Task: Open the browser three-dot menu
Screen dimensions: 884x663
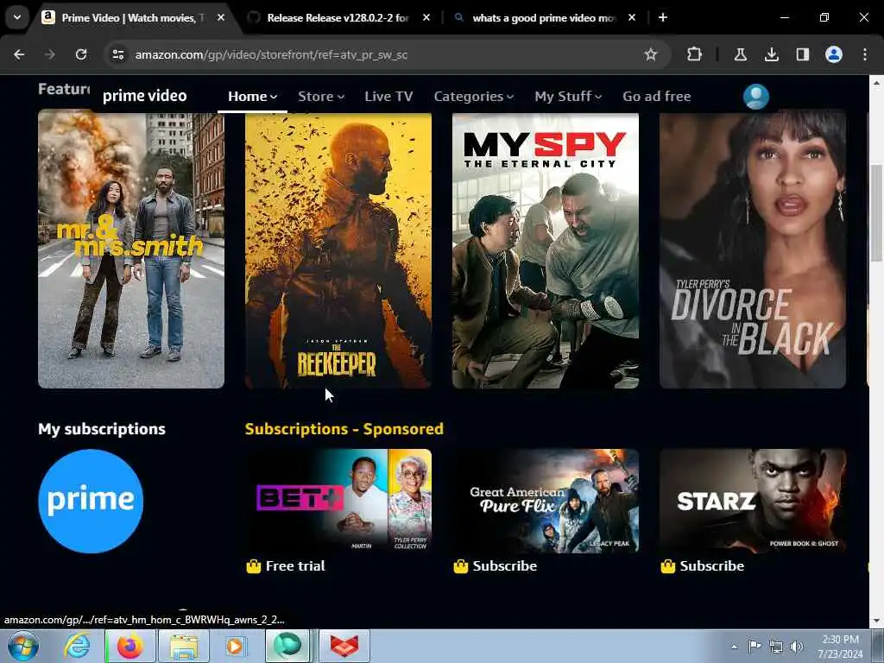Action: pos(865,54)
